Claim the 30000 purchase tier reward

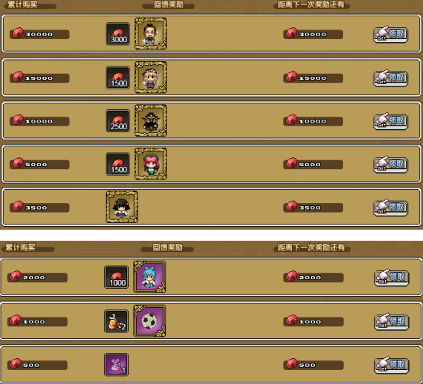tap(390, 35)
